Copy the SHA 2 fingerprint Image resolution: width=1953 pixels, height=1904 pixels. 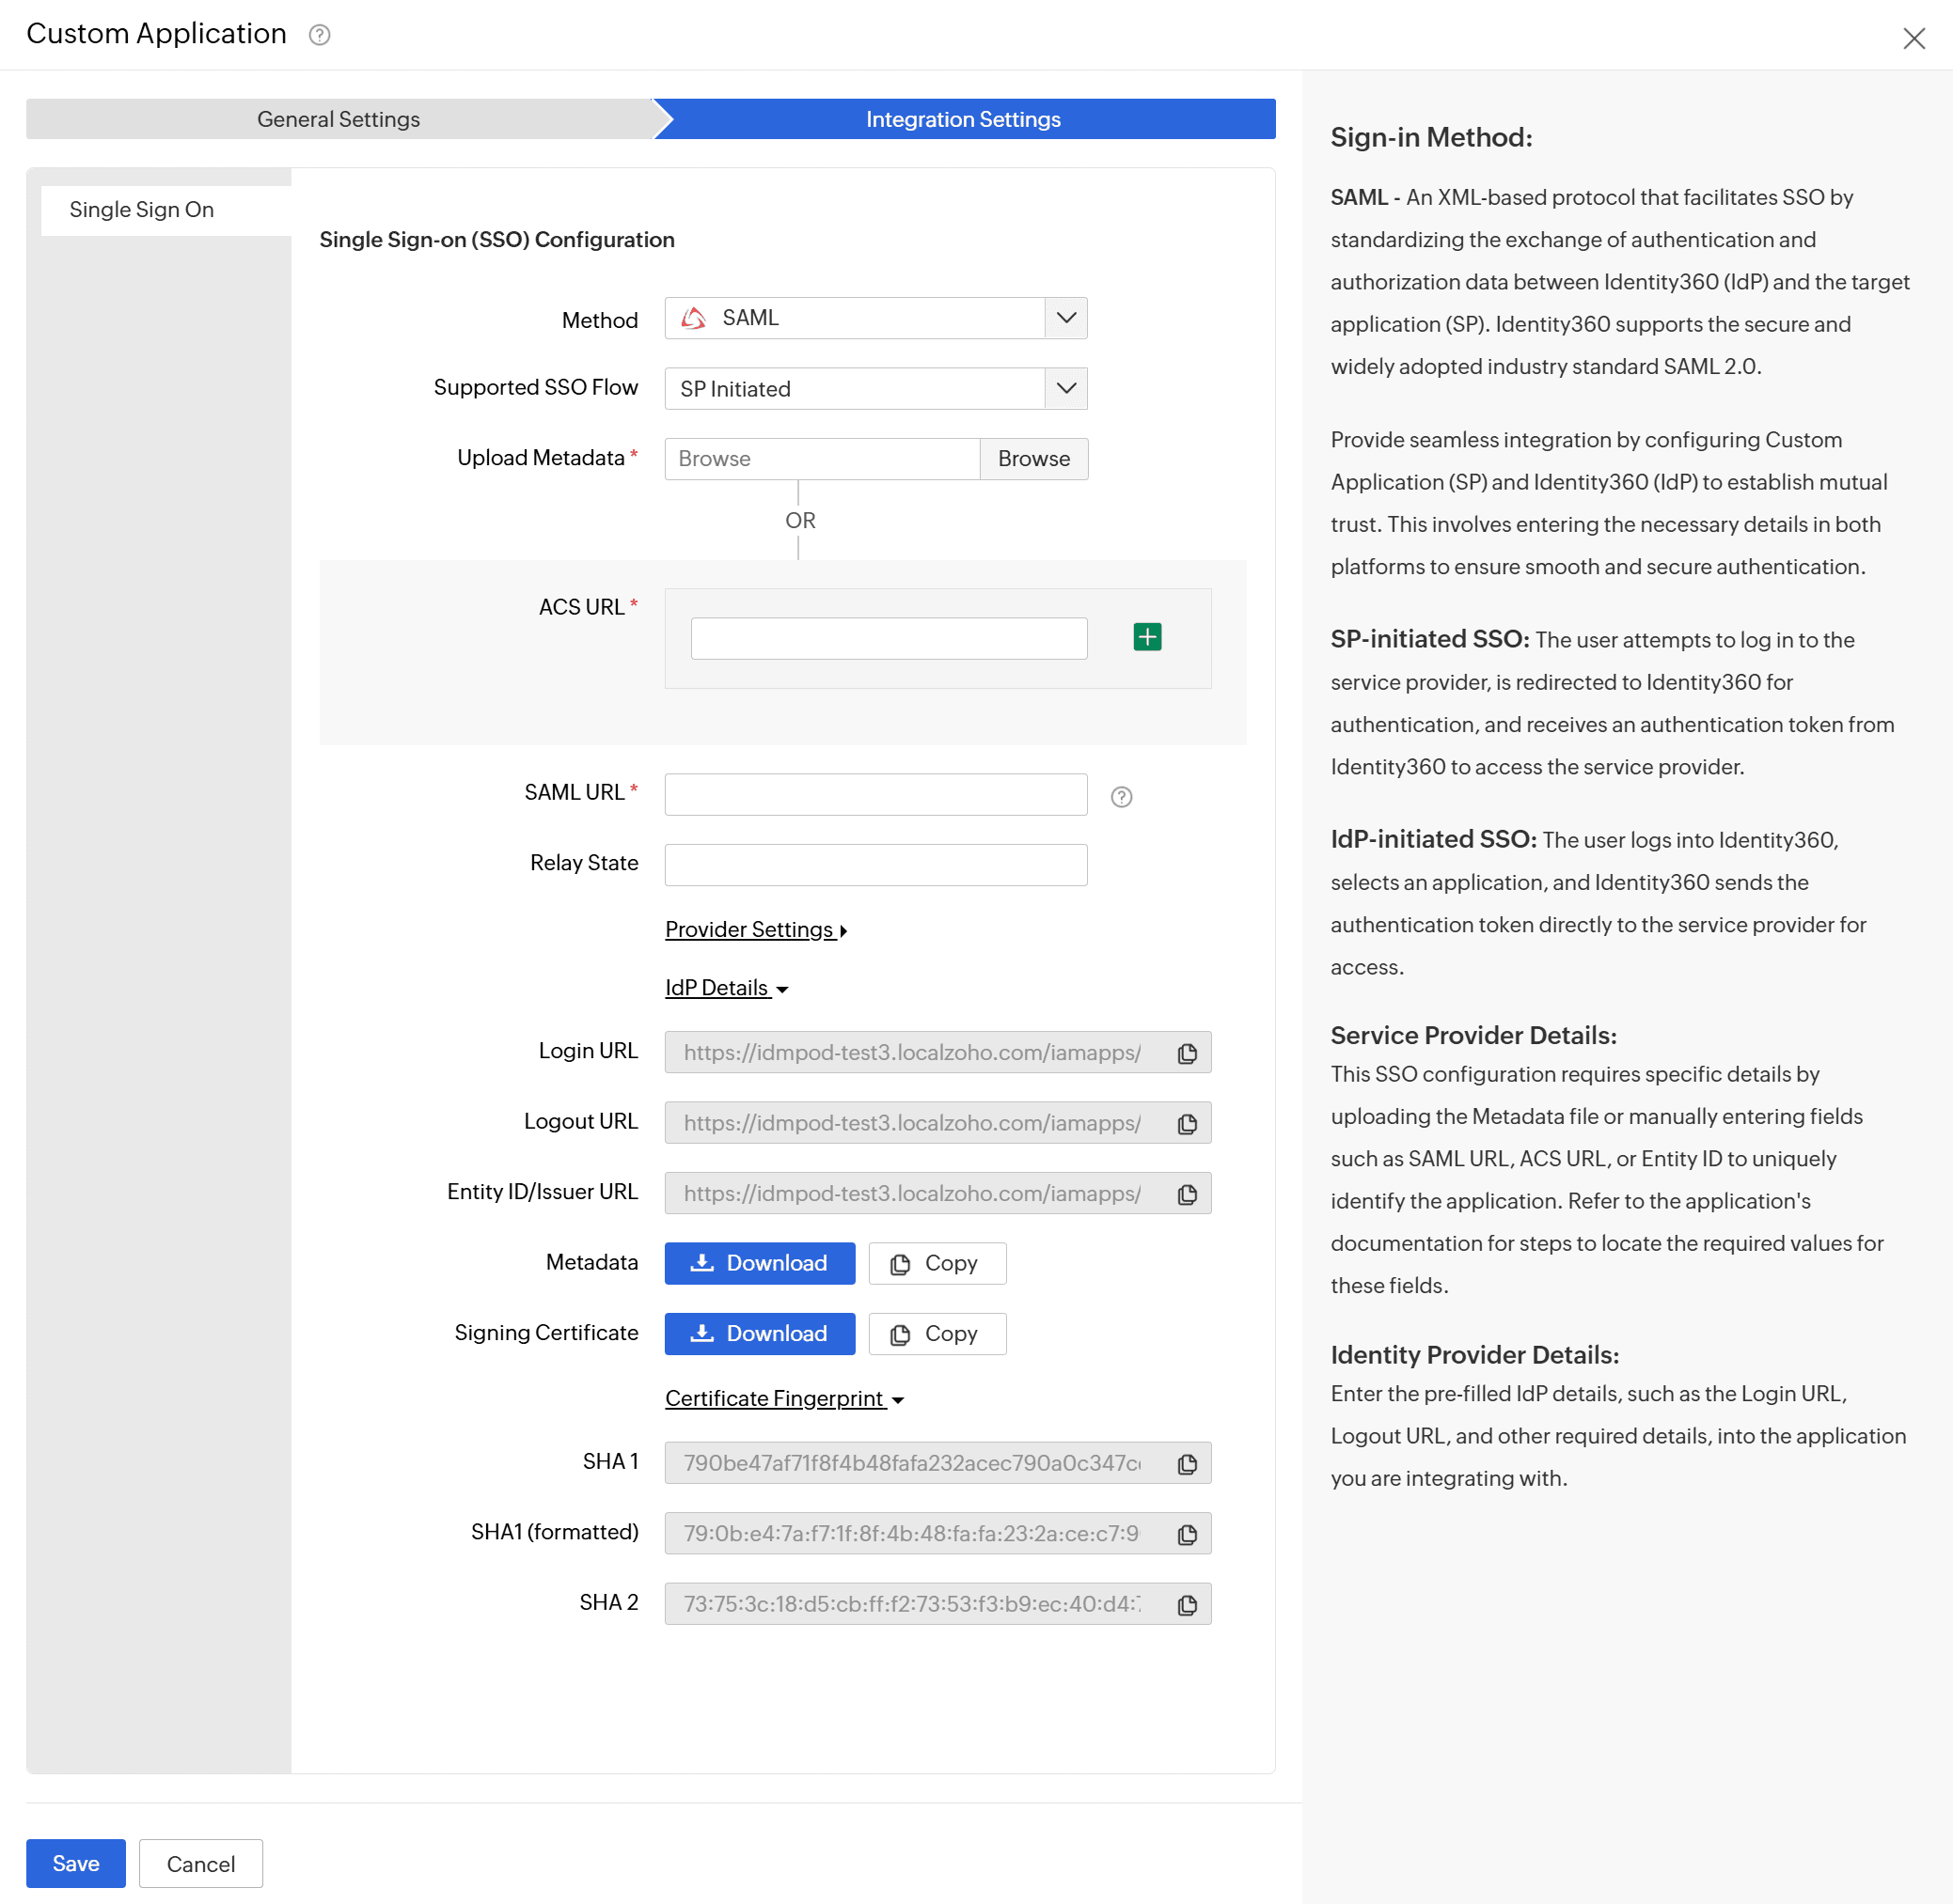[x=1187, y=1605]
